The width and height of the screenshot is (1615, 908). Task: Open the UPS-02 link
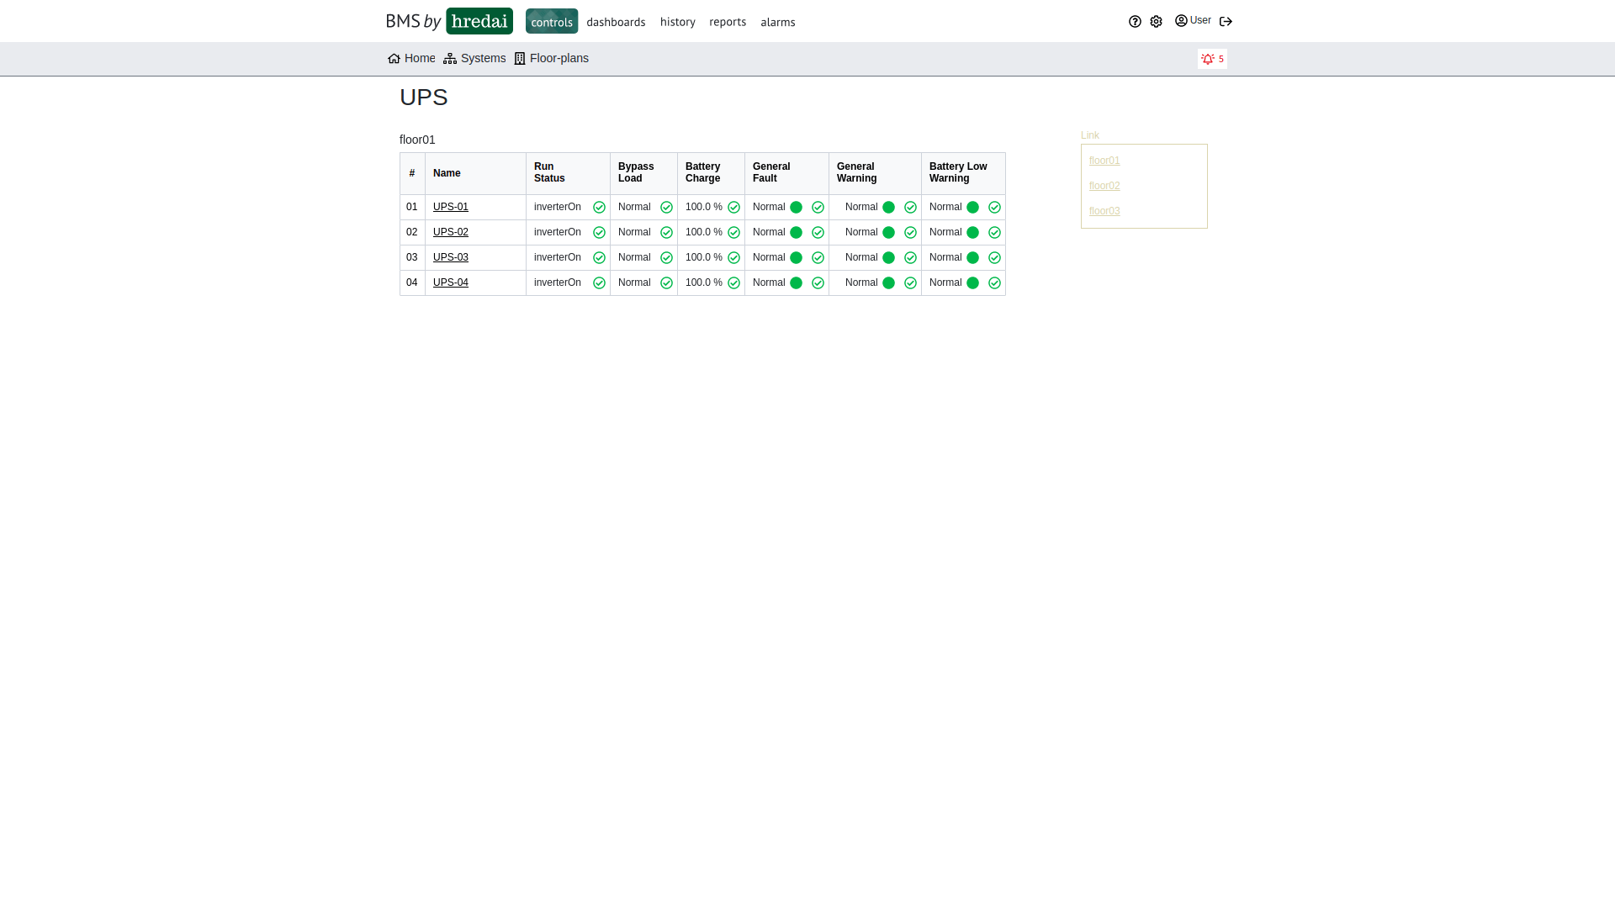pyautogui.click(x=451, y=232)
